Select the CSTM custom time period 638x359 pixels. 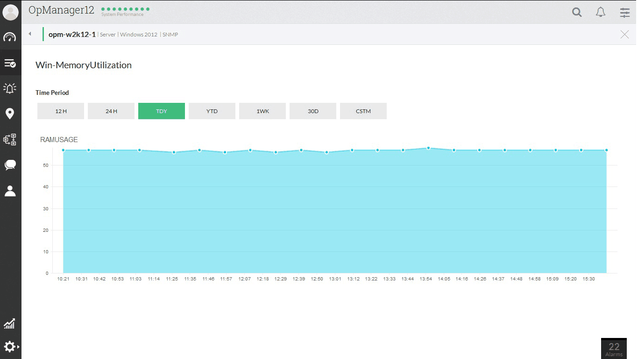[363, 111]
